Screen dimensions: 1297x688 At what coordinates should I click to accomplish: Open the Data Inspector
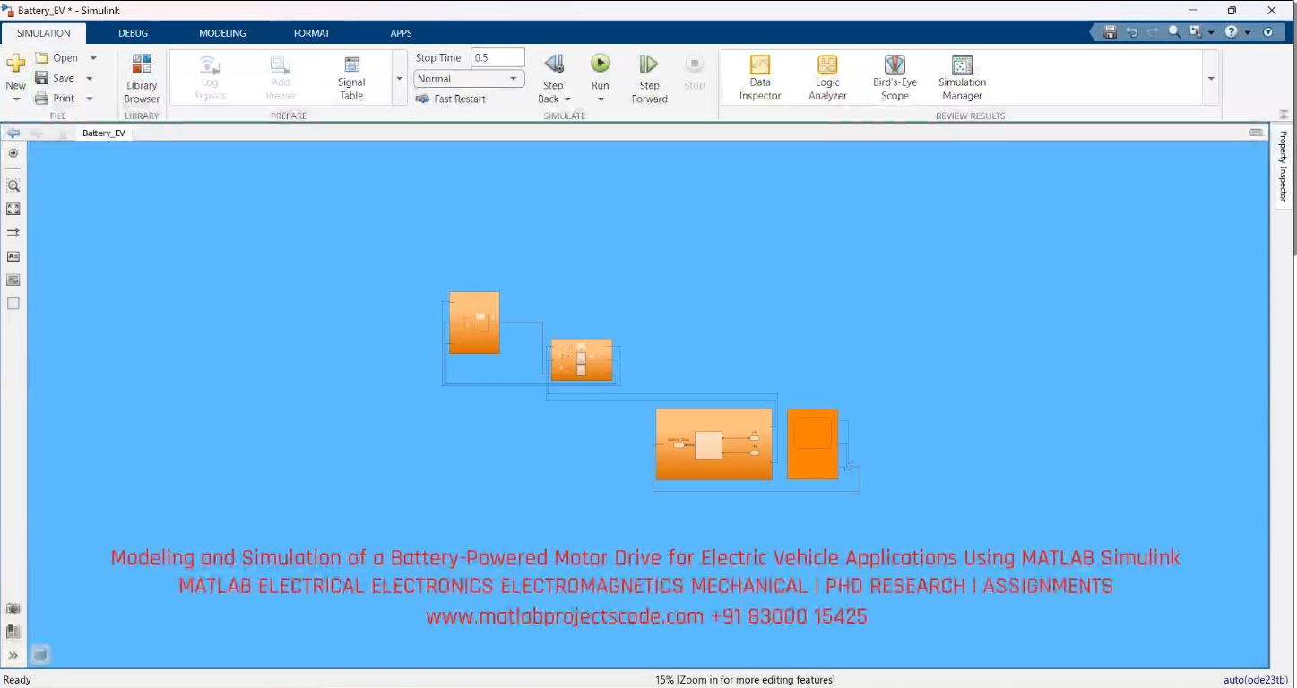point(759,78)
